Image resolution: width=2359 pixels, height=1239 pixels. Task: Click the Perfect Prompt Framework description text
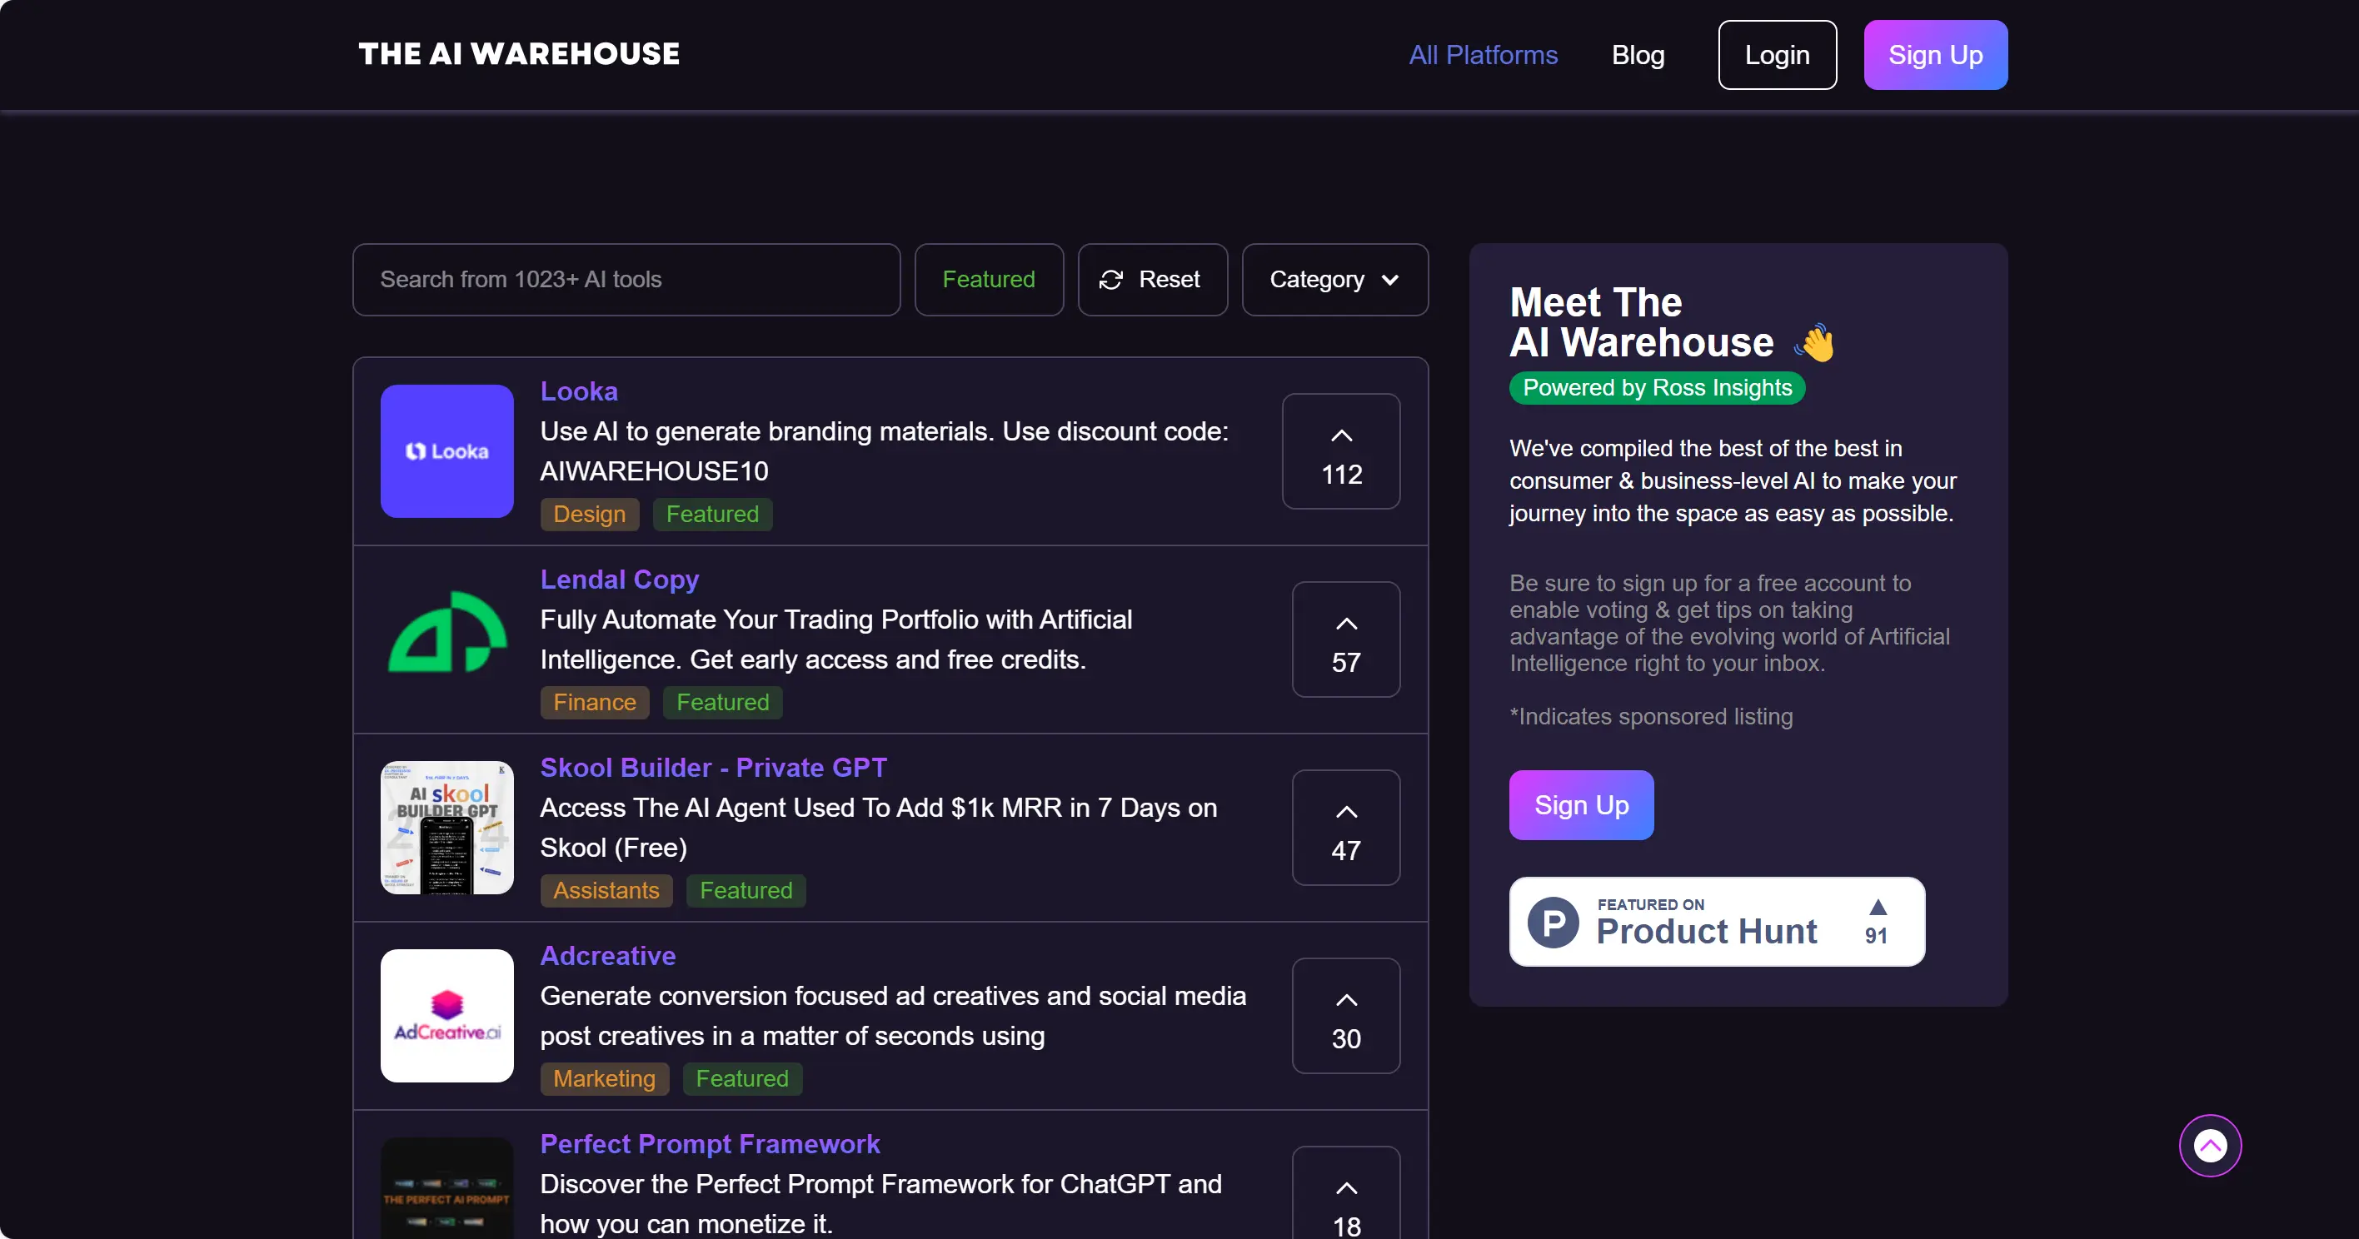point(880,1203)
